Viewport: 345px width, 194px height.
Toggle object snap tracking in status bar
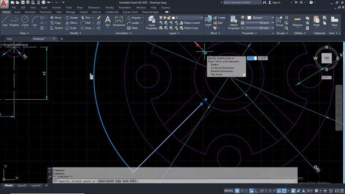coord(279,191)
